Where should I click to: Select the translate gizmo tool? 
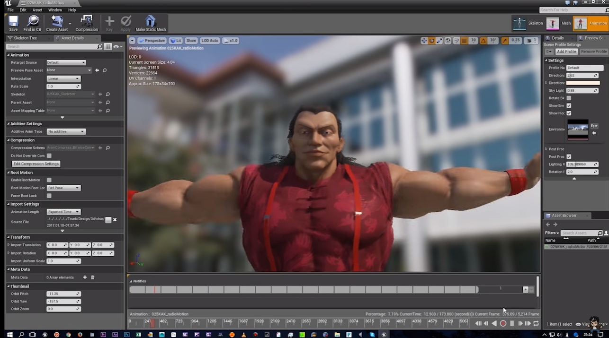pyautogui.click(x=424, y=41)
